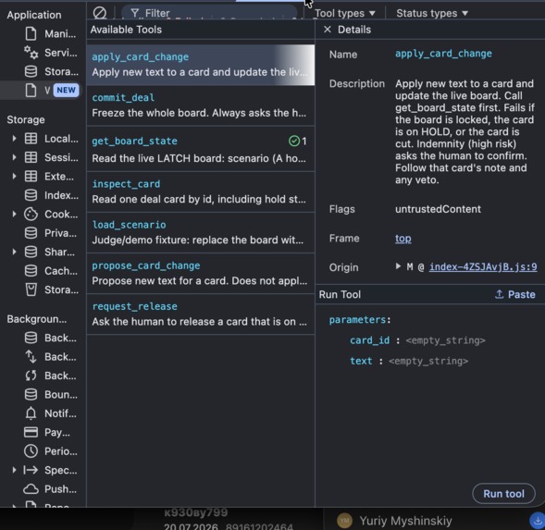Screen dimensions: 545x530
Task: Edit the card_id parameter value
Action: (446, 340)
